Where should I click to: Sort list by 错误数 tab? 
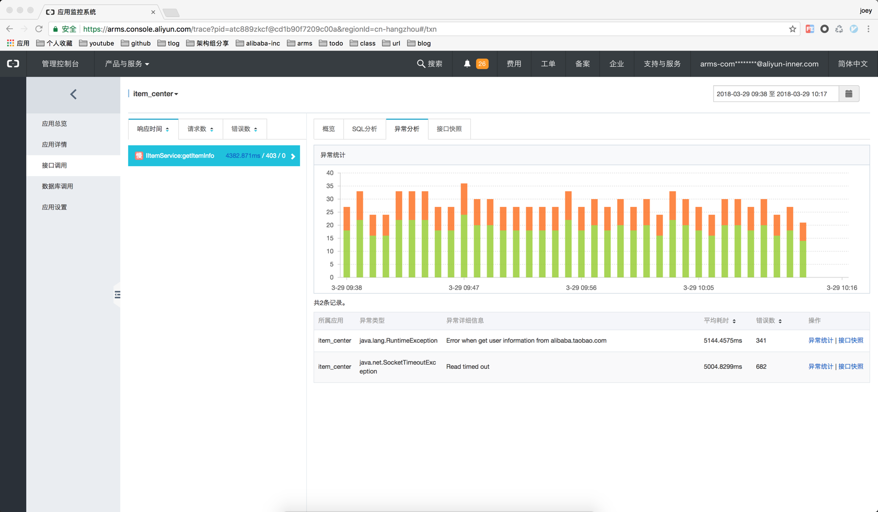click(245, 129)
